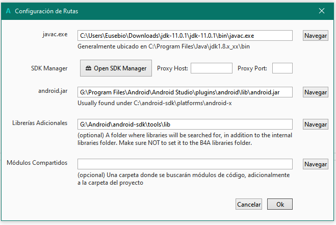Screen dimensions: 336x225
Task: Click the 'Proxy Host:' label
Action: tap(172, 68)
